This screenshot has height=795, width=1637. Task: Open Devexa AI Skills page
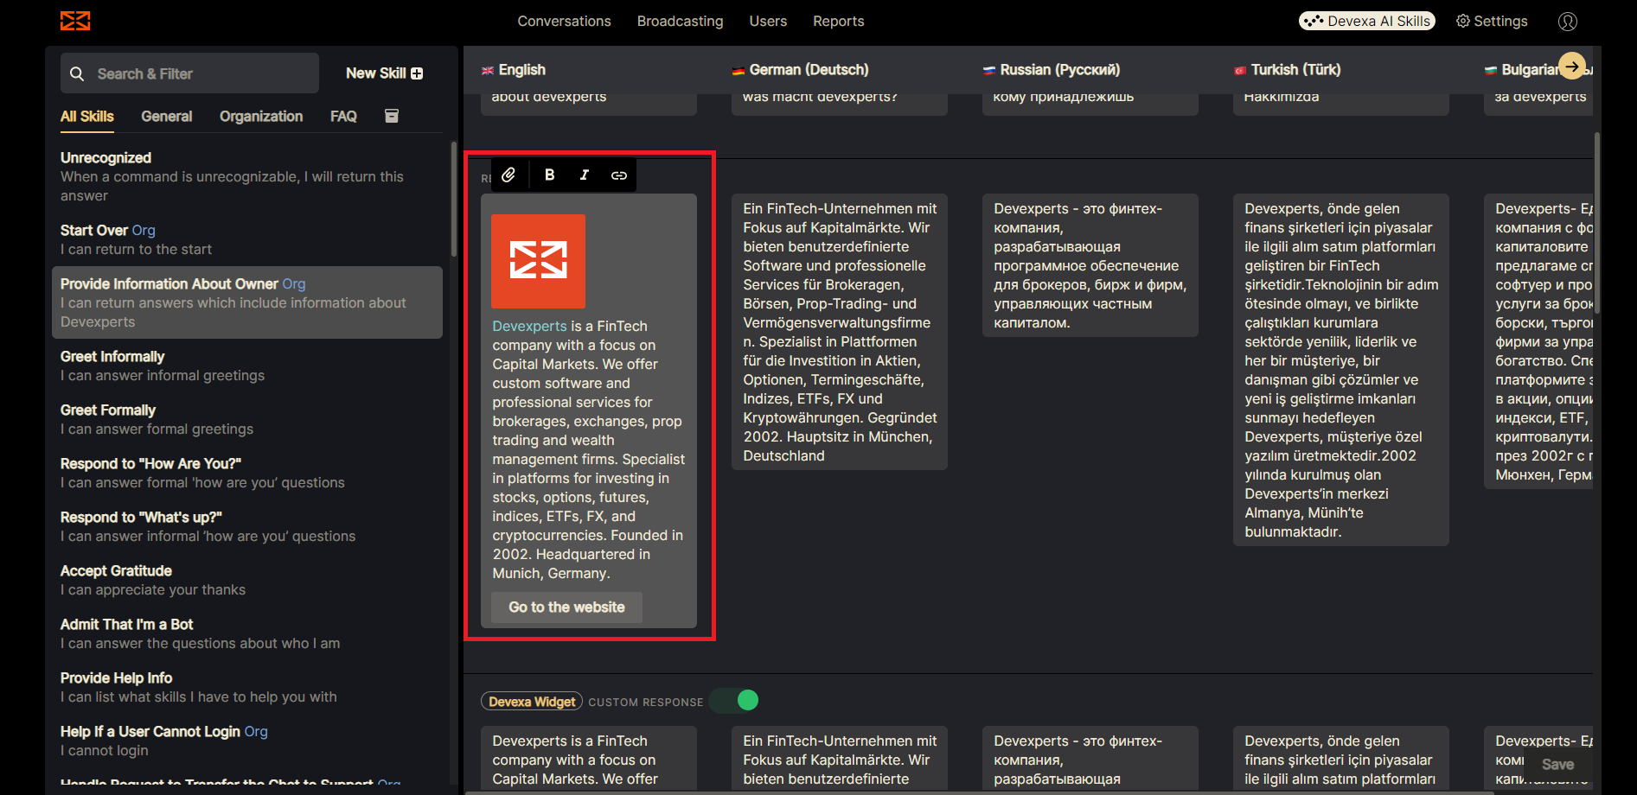click(1366, 21)
